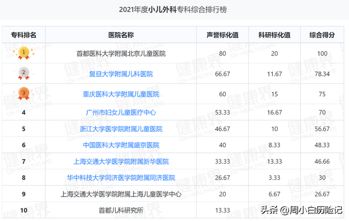Click research value 6.67 in rank 9 row

coord(274,194)
